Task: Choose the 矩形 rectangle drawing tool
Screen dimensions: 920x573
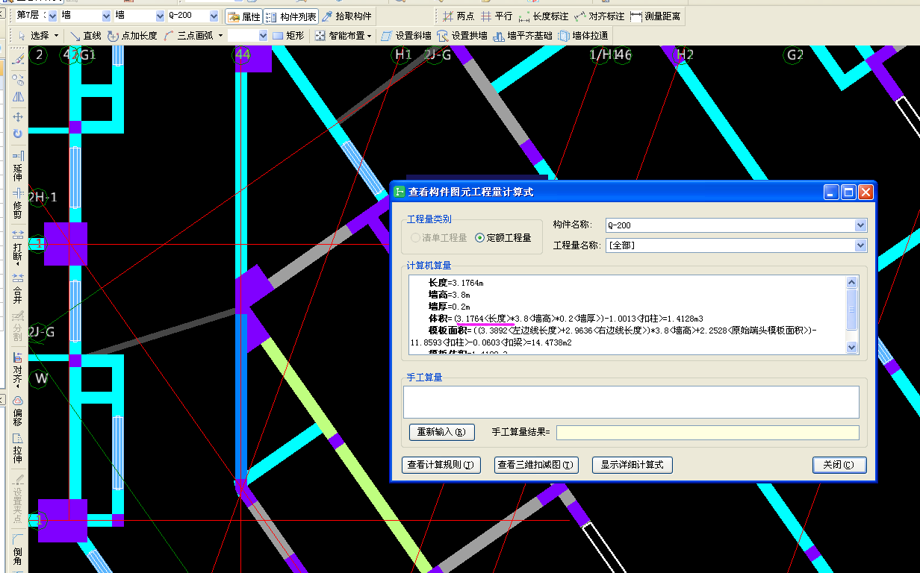Action: 288,36
